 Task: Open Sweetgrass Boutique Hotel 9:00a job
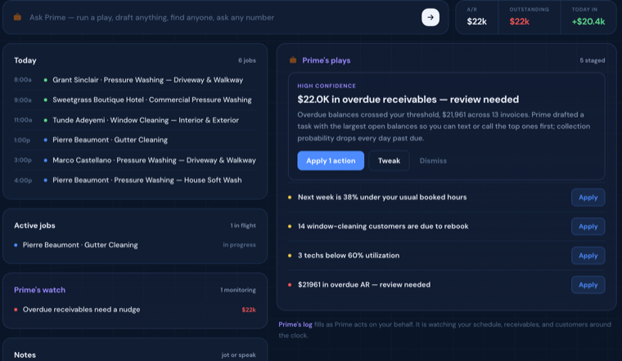pyautogui.click(x=135, y=100)
